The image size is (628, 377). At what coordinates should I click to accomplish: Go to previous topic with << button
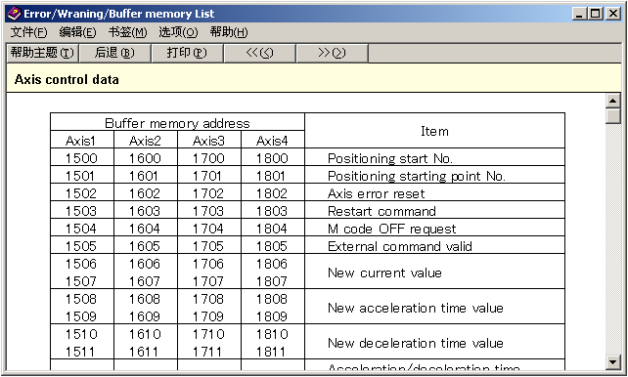point(260,53)
